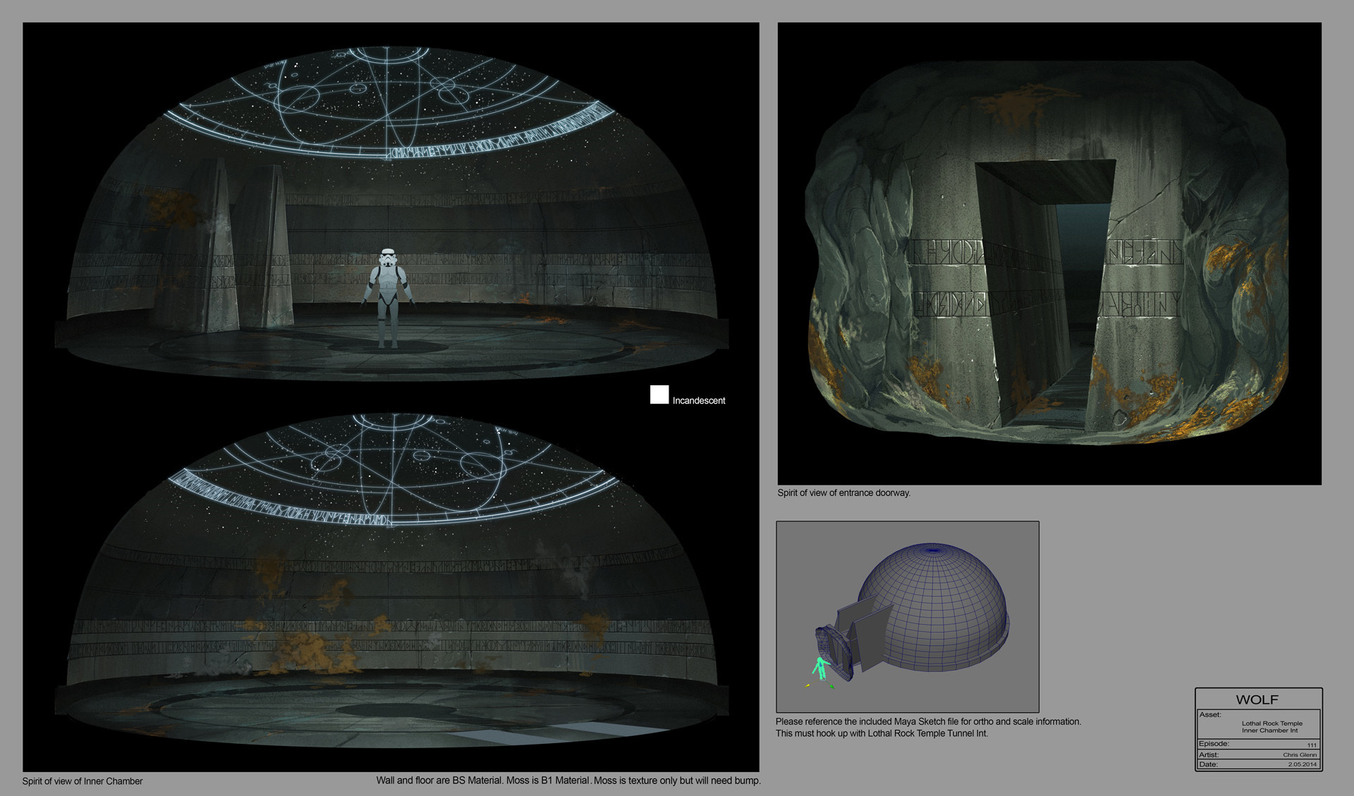This screenshot has height=796, width=1354.
Task: Click the 'Inner Chamber Int' asset line
Action: tap(1270, 730)
